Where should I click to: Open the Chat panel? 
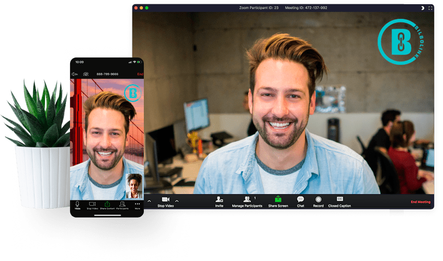pos(300,200)
